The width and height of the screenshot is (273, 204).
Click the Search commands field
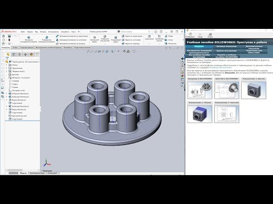(134, 32)
